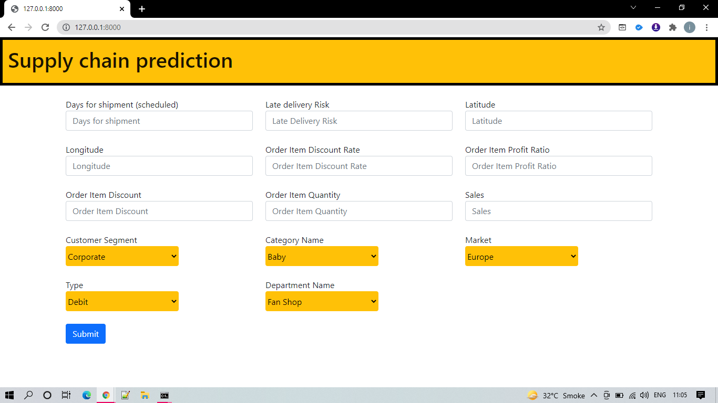Expand the Department Name selector
Screen dimensions: 718x403
pos(322,301)
